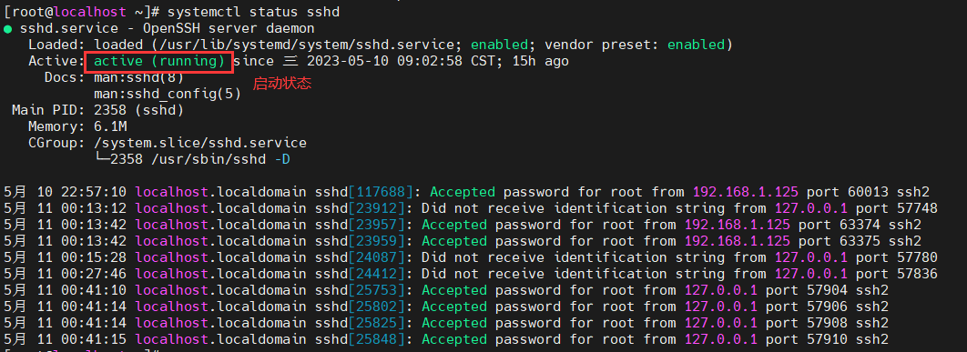Click the vendor preset enabled value
Viewport: 967px width, 352px height.
tap(696, 45)
